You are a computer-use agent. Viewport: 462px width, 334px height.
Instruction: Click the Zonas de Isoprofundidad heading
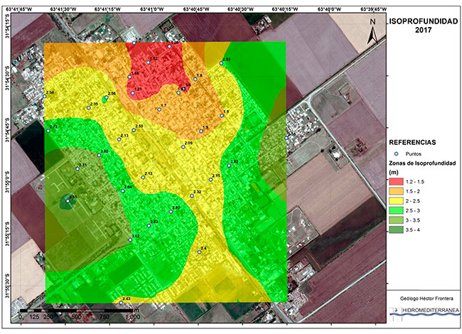coord(422,167)
